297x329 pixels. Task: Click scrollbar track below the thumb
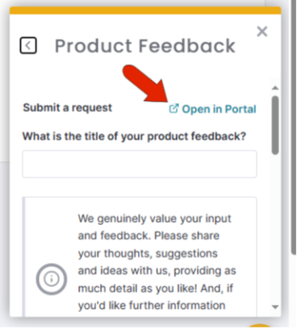point(275,228)
